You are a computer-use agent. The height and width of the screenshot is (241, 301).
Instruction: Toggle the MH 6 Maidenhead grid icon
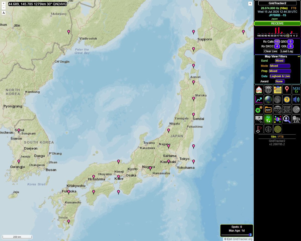click(296, 90)
